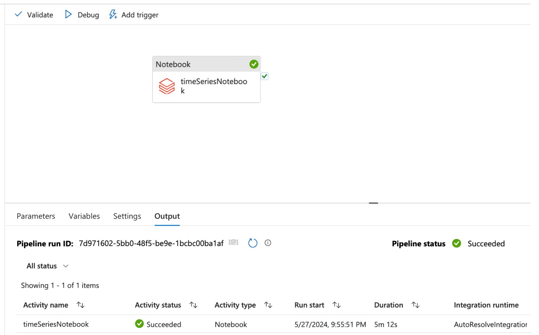Sort by Duration column
Image resolution: width=539 pixels, height=335 pixels.
click(416, 305)
